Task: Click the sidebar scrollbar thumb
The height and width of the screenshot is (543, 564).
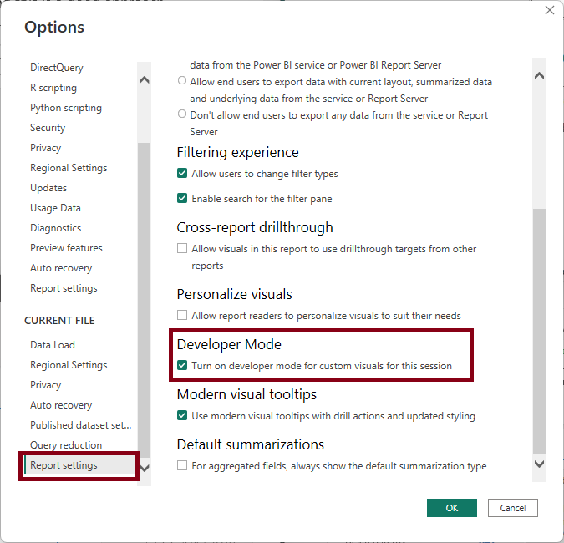Action: [x=145, y=301]
